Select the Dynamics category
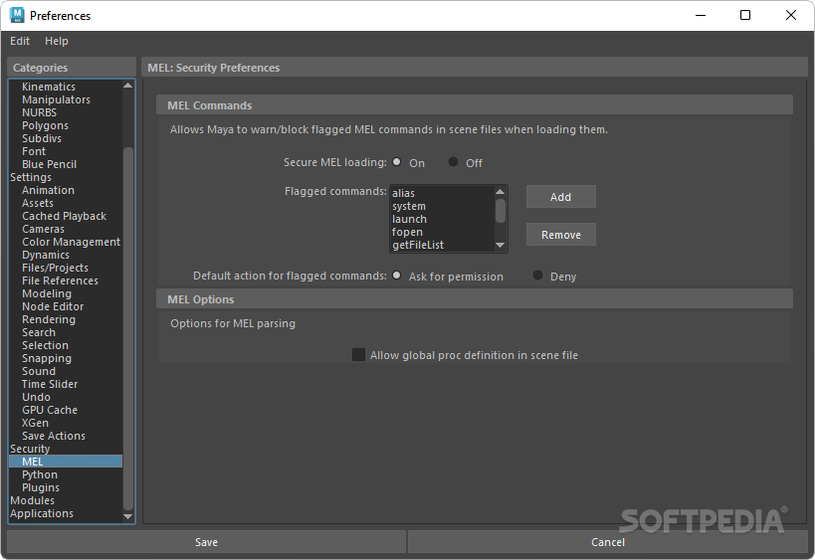This screenshot has width=815, height=560. coord(66,255)
